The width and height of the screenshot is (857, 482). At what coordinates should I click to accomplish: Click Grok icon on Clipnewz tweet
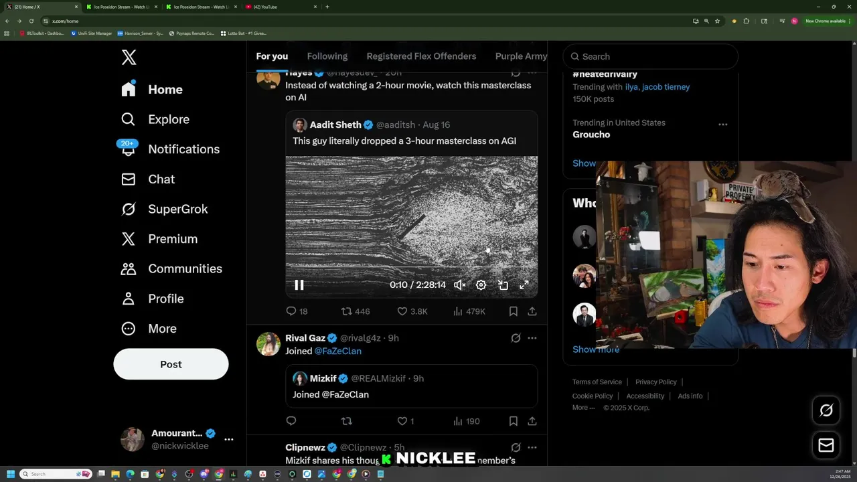click(516, 447)
